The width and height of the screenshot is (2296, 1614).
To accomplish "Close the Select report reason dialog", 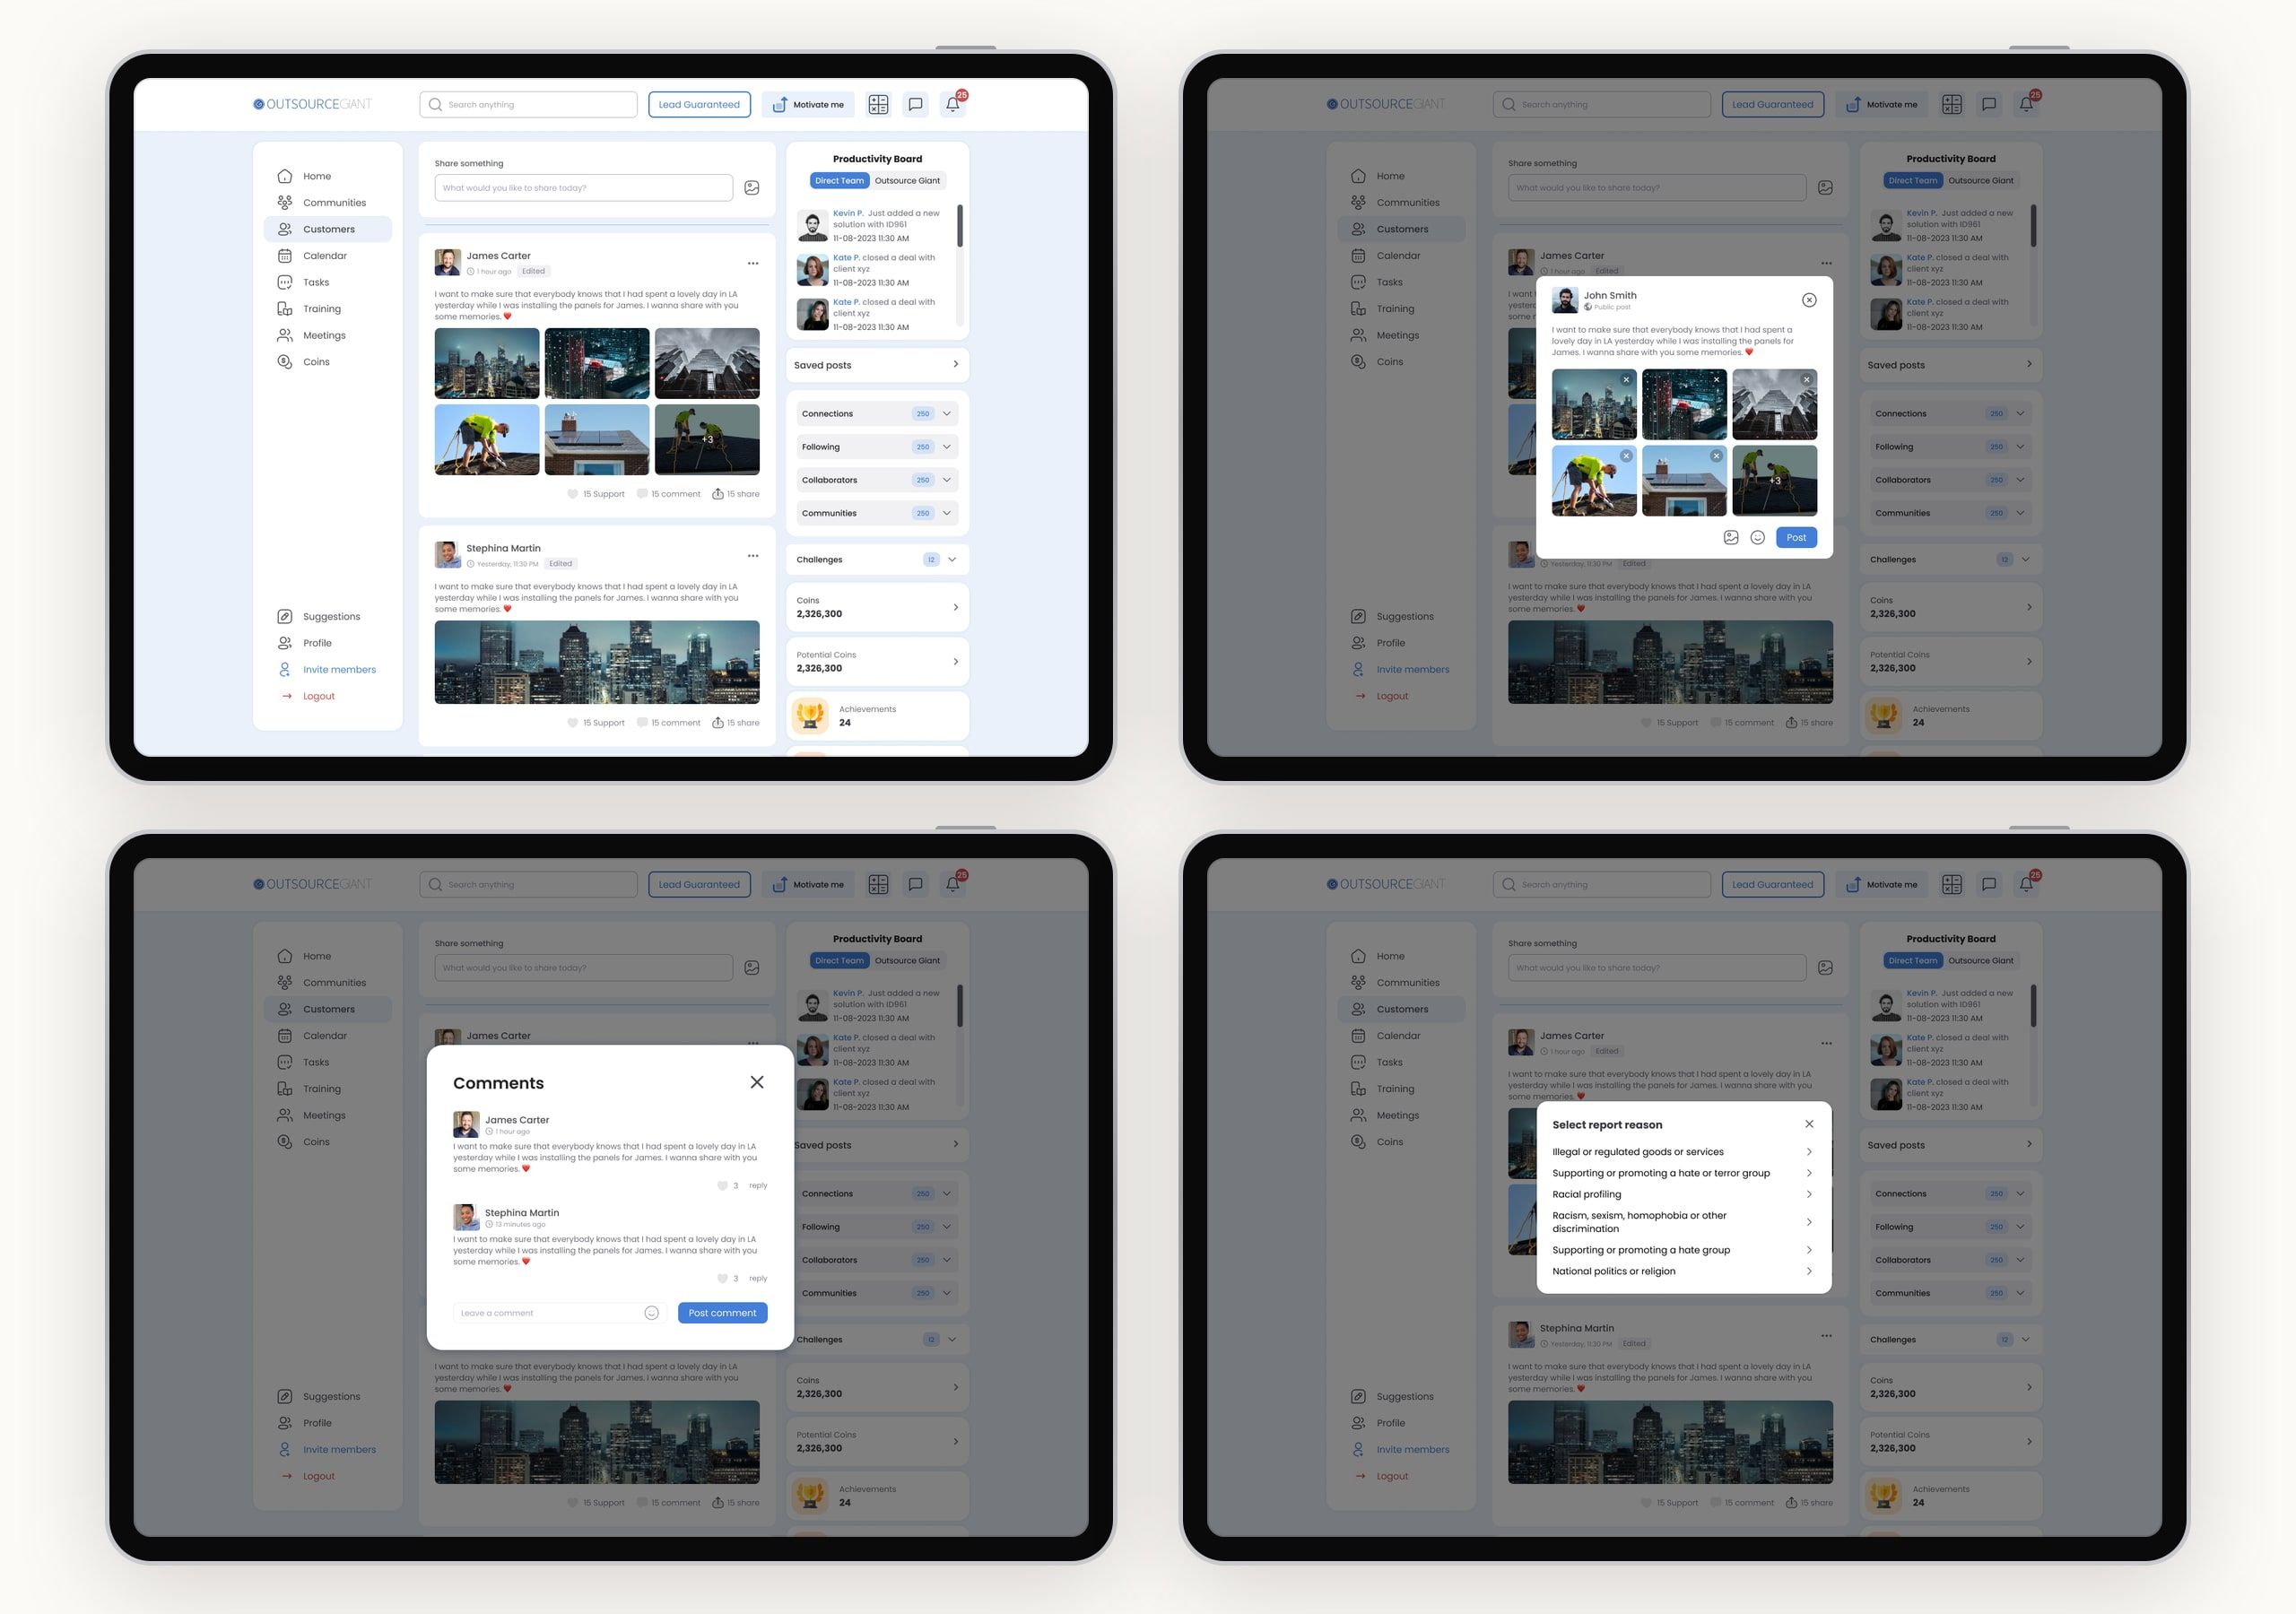I will tap(1809, 1124).
